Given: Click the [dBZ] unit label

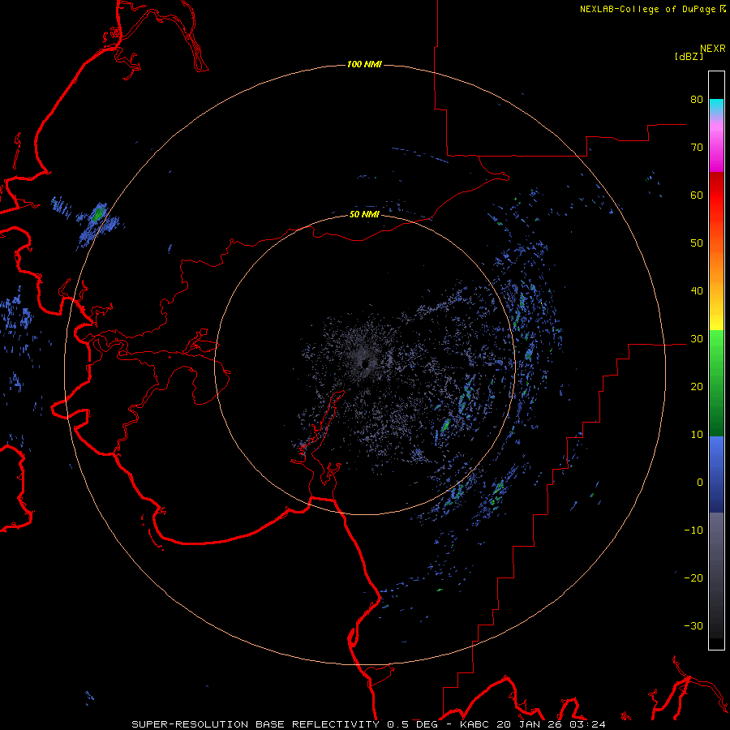Looking at the screenshot, I should pos(689,57).
